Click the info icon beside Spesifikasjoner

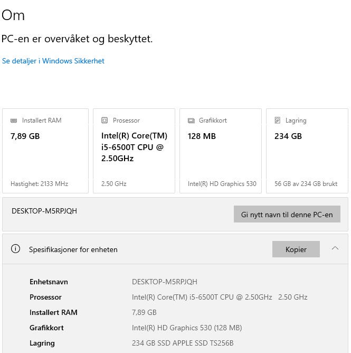point(16,249)
